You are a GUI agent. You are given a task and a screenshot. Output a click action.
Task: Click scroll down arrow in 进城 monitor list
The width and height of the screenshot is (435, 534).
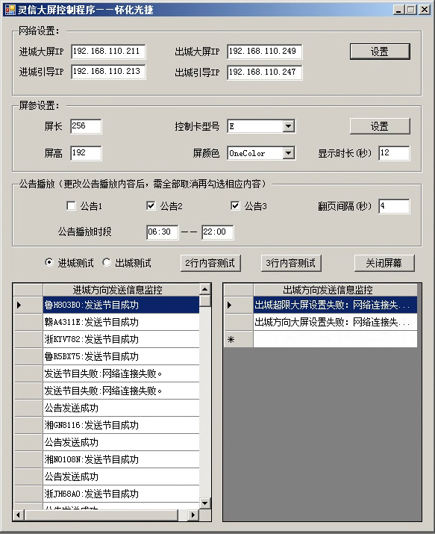204,503
